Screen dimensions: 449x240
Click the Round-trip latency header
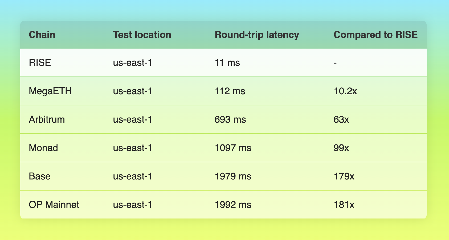click(257, 35)
